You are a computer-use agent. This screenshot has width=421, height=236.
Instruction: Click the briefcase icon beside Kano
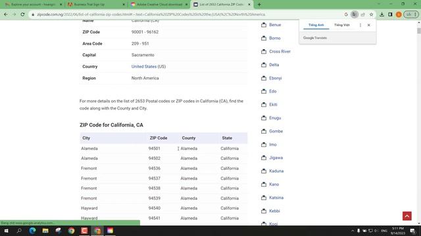click(264, 184)
